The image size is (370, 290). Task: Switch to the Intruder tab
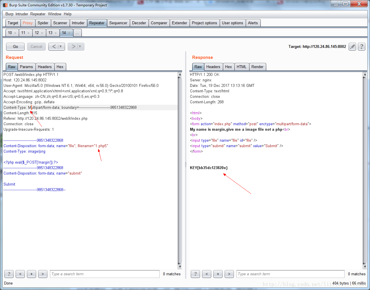coord(78,23)
